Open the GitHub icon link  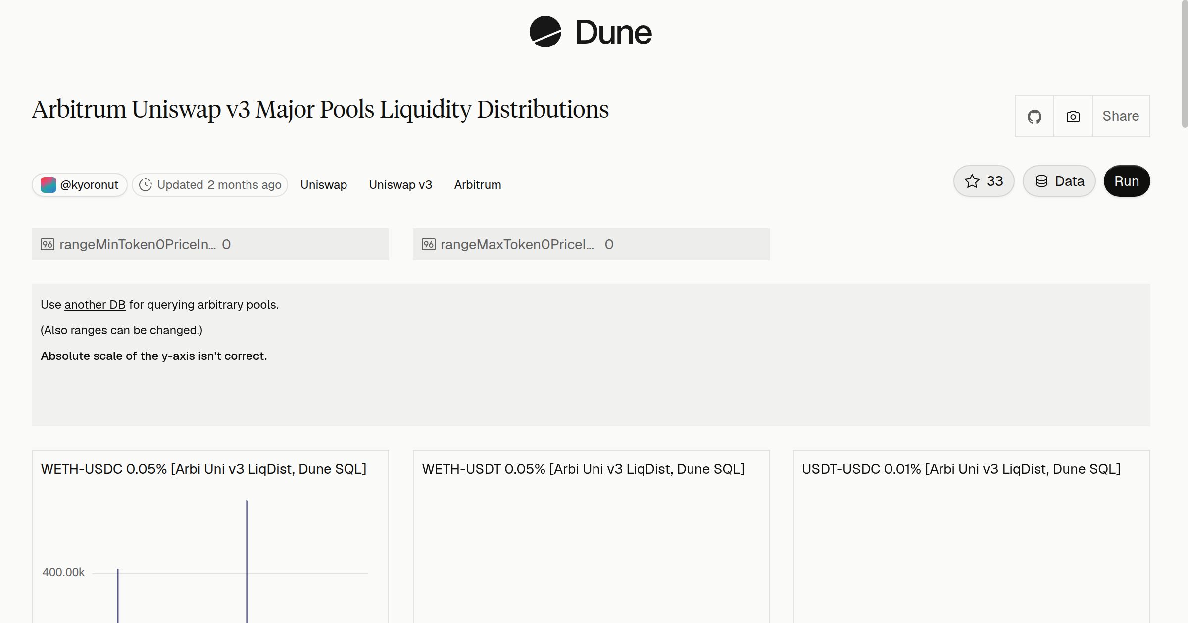tap(1035, 116)
